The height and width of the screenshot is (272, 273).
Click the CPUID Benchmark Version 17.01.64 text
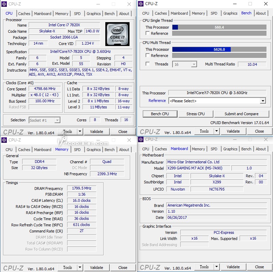tap(240, 123)
